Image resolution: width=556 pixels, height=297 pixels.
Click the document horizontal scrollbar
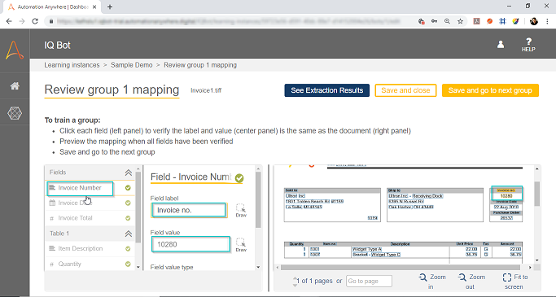(401, 268)
